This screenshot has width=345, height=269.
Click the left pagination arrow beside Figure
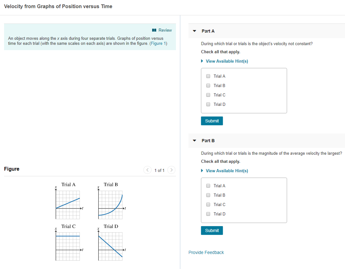(147, 170)
